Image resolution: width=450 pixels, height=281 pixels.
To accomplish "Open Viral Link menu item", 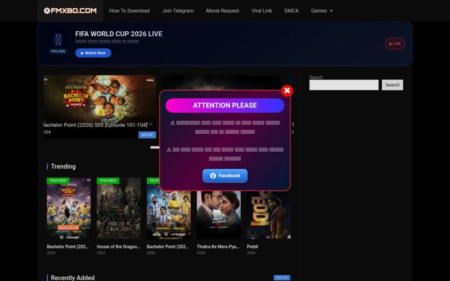I will pos(262,11).
